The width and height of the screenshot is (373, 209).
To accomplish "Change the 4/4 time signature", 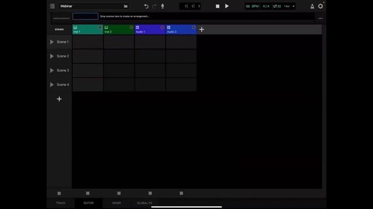I will click(x=266, y=6).
